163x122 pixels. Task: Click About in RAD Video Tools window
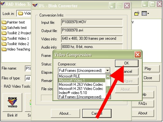tap(143, 113)
